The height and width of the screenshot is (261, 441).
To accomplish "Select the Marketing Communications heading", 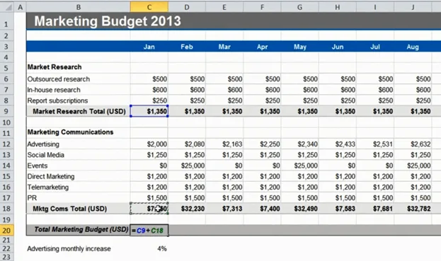I will pos(70,132).
